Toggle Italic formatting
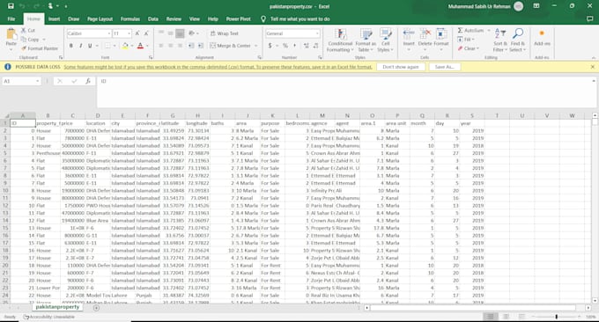The width and height of the screenshot is (599, 322). pyautogui.click(x=81, y=46)
